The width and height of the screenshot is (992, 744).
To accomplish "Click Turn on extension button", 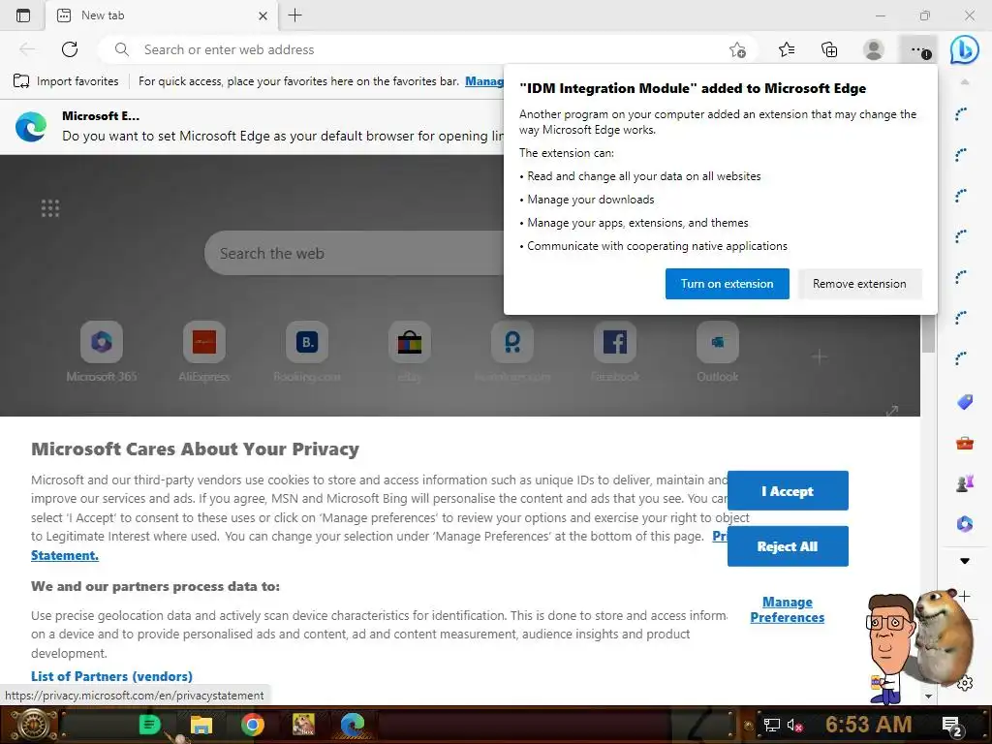I will point(727,284).
